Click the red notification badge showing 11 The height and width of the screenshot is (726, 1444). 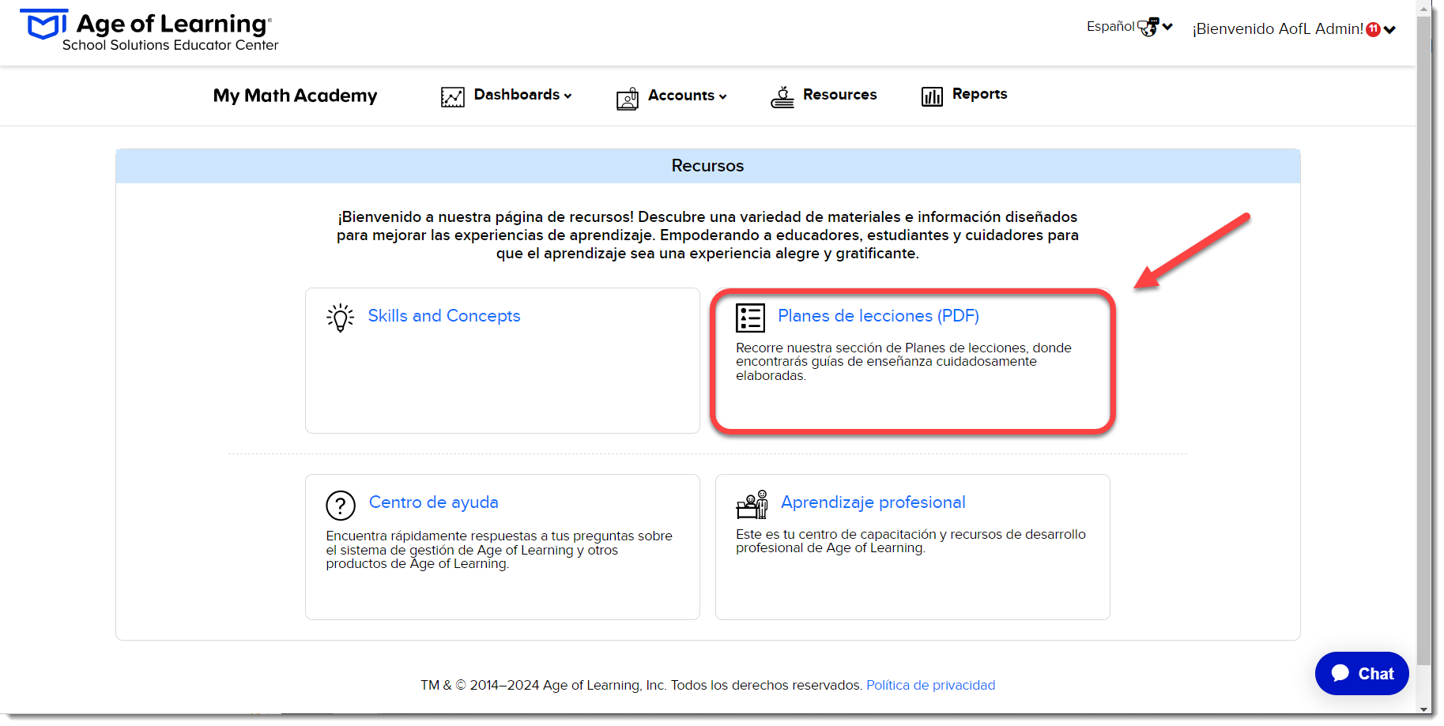pyautogui.click(x=1374, y=29)
